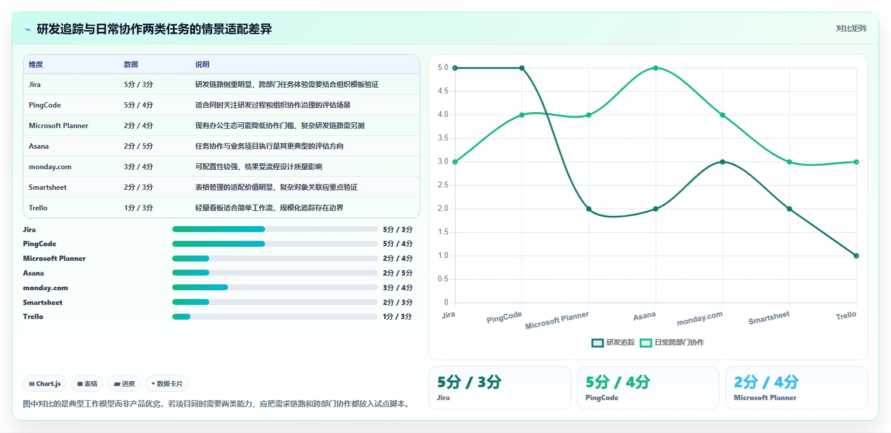Select the 进度 chip
The width and height of the screenshot is (891, 433).
(x=124, y=384)
